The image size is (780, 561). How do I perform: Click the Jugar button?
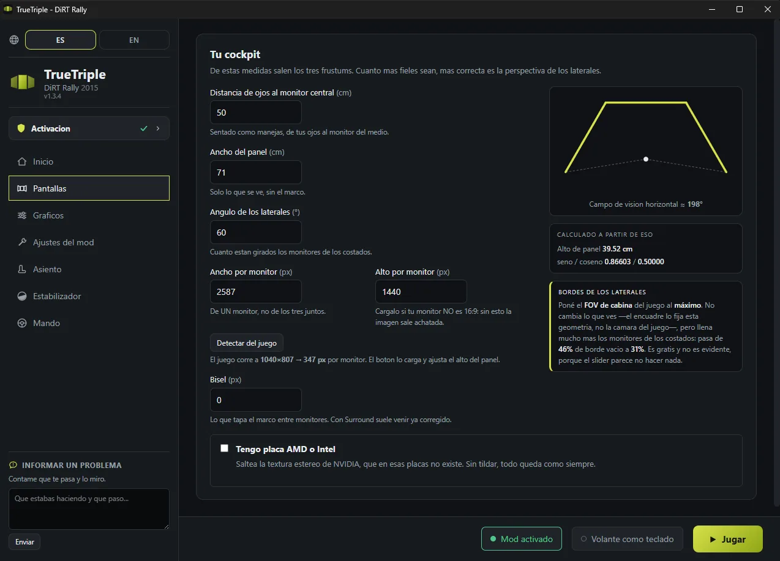728,539
